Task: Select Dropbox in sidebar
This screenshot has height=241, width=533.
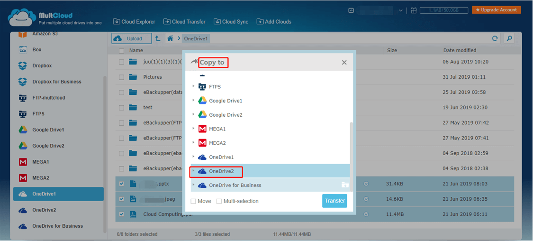Action: point(58,65)
